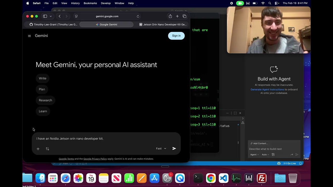Open Terminal from the Dock
Image resolution: width=333 pixels, height=187 pixels.
[x=198, y=178]
